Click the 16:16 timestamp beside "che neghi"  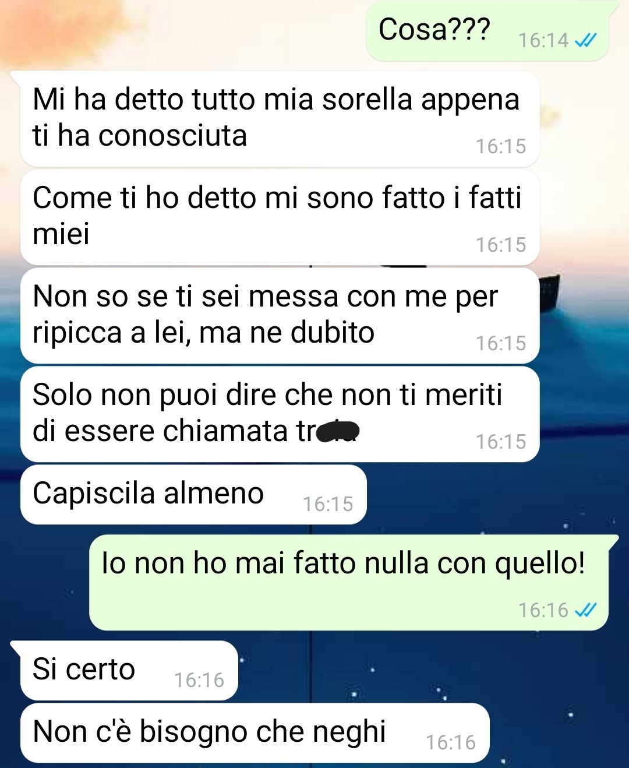coord(451,742)
